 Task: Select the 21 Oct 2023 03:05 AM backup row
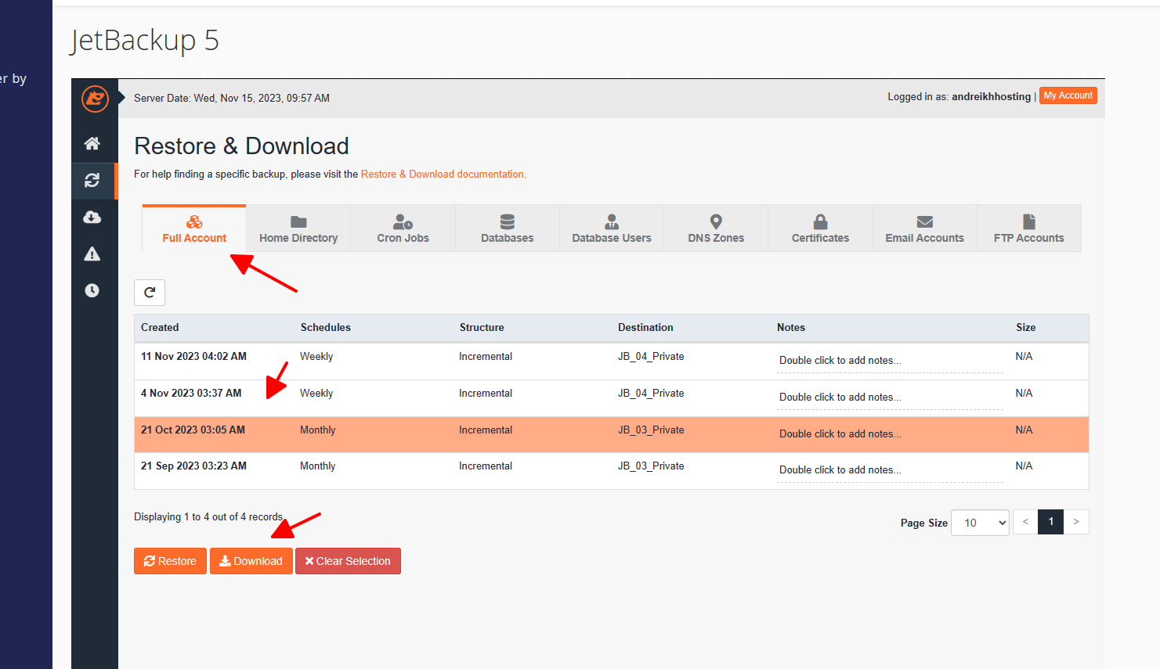coord(611,434)
